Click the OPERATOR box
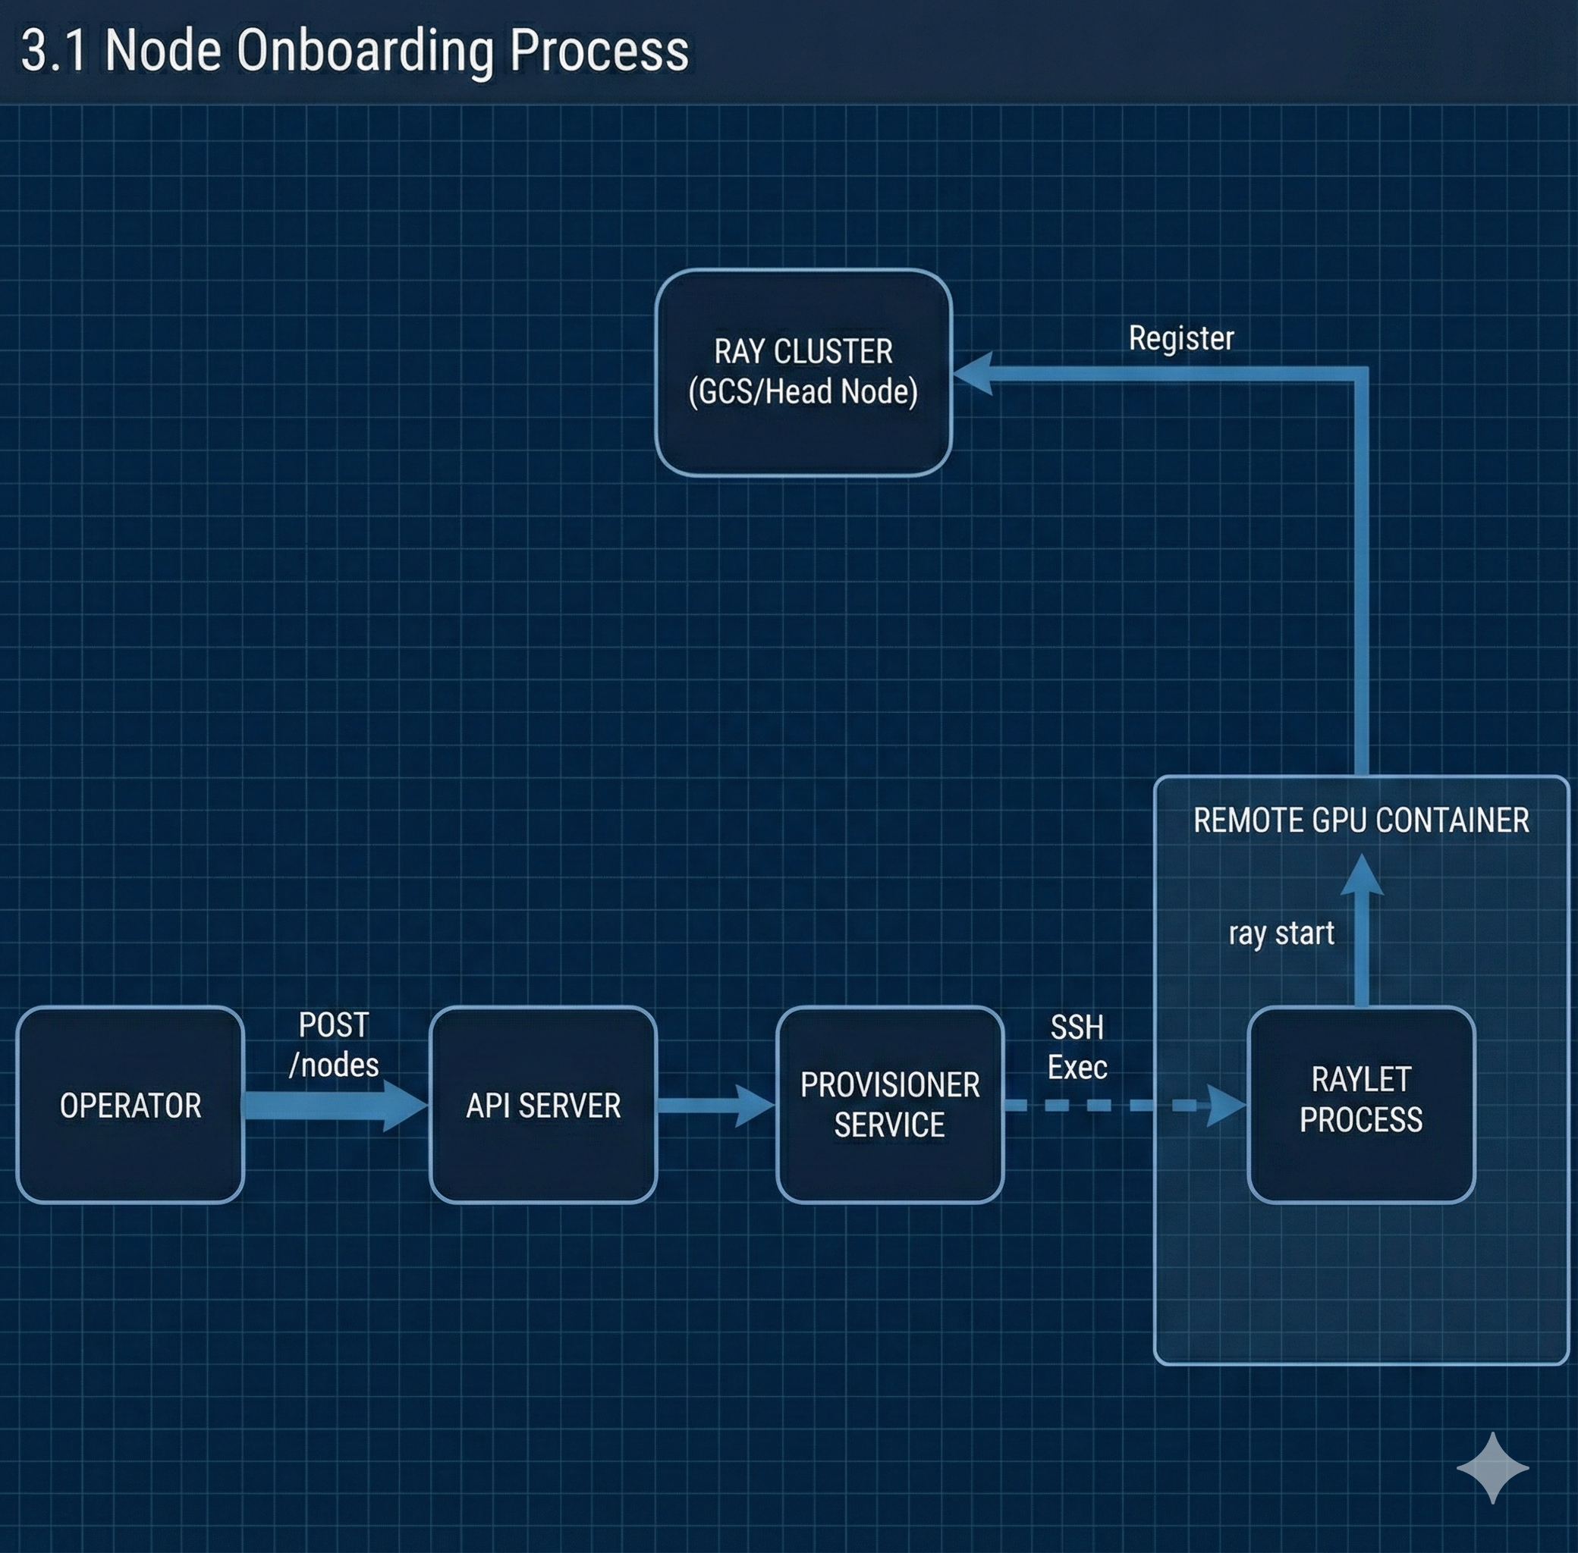 (x=130, y=1105)
